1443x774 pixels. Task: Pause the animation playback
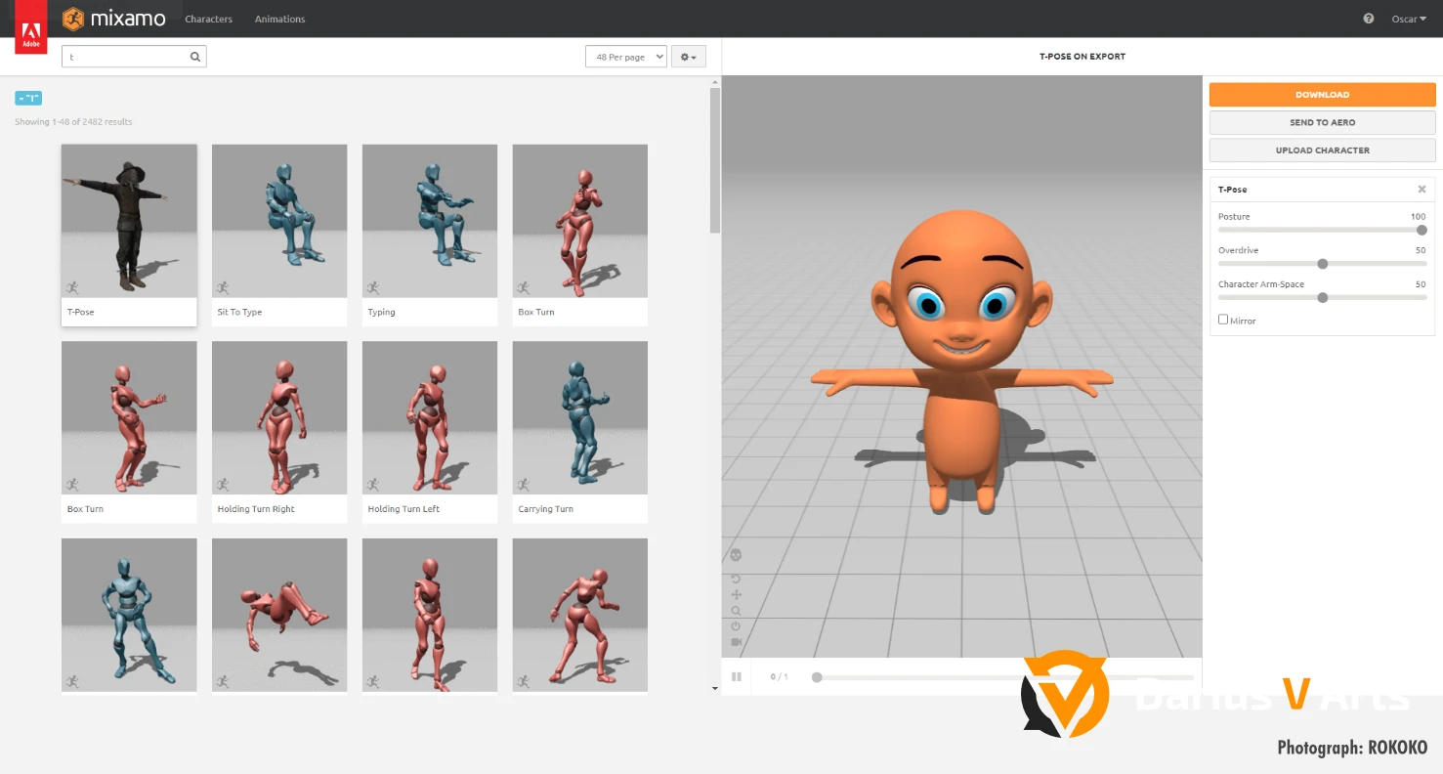737,676
